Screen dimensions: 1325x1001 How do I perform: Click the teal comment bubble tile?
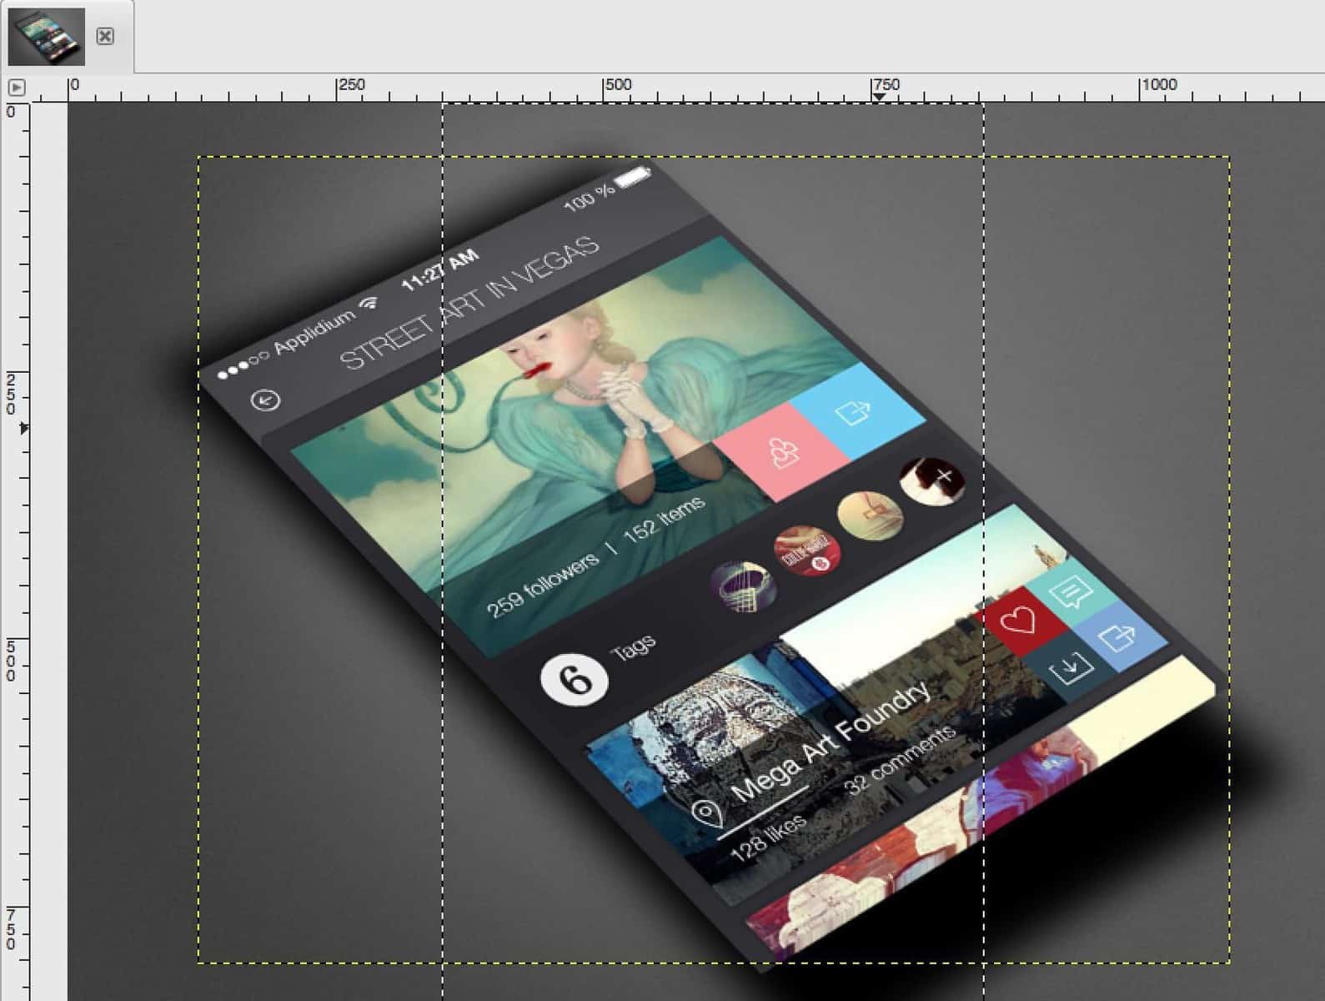click(1071, 593)
